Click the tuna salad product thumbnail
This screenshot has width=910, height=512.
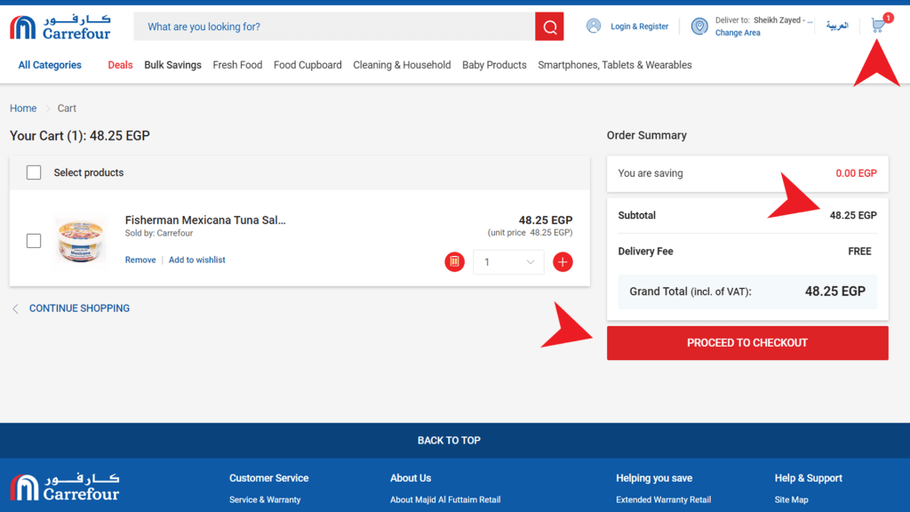pyautogui.click(x=81, y=240)
